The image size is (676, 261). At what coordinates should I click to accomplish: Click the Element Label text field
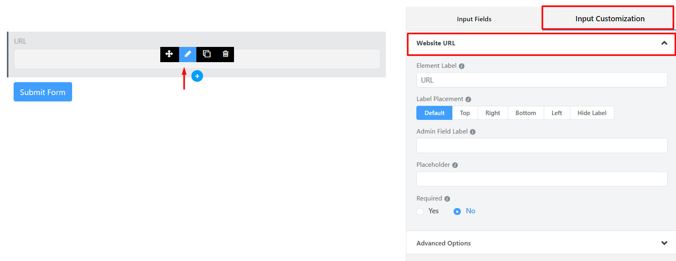pos(541,80)
